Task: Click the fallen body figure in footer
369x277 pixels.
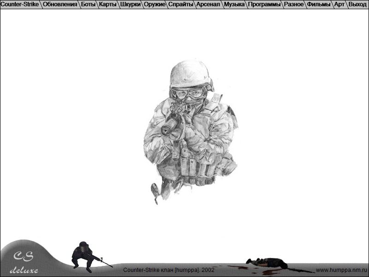Action: (267, 263)
